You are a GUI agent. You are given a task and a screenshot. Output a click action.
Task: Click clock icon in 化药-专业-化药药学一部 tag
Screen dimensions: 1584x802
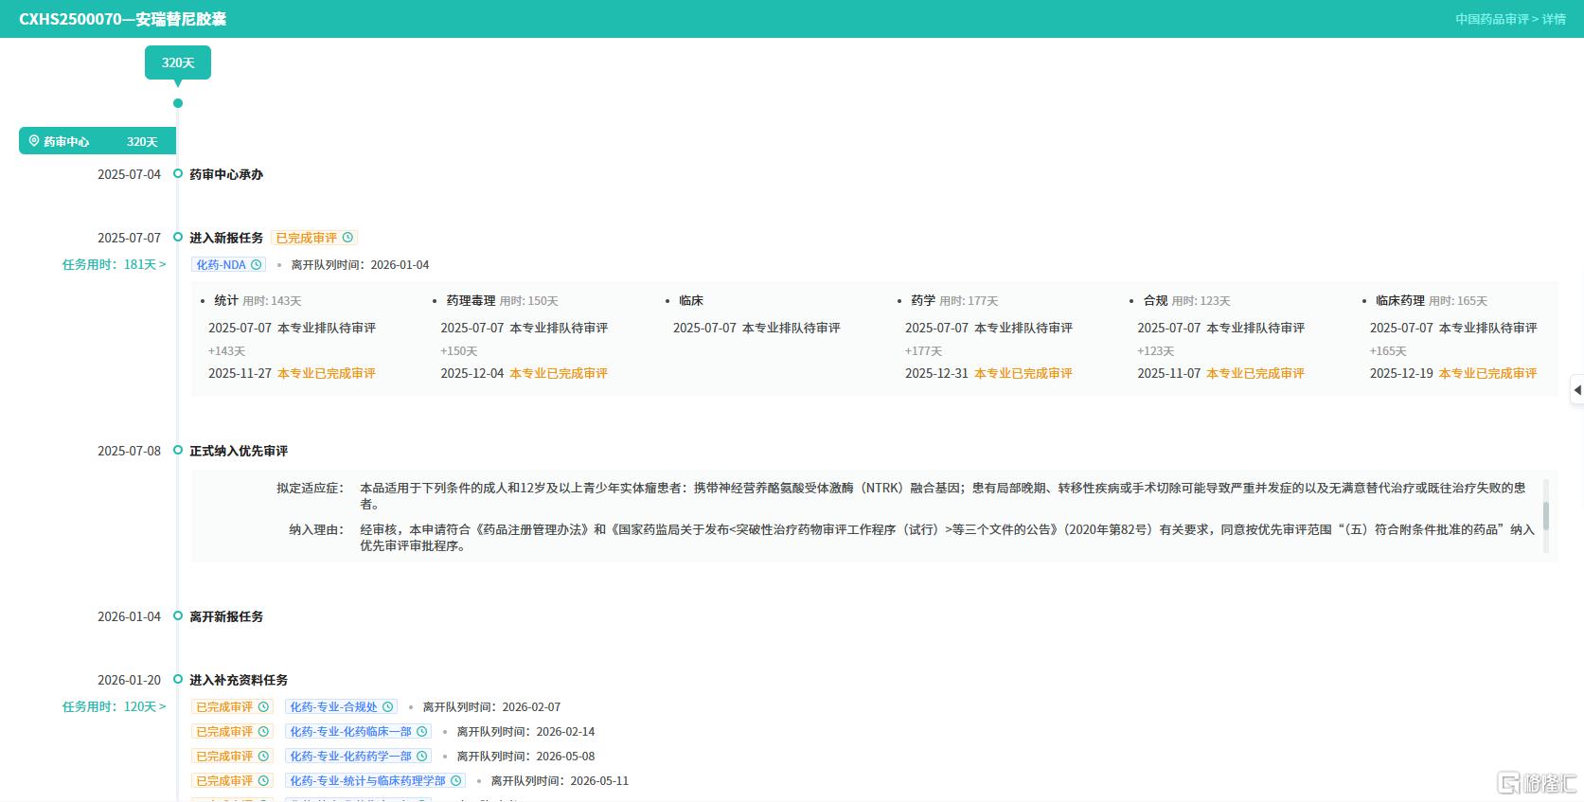(x=421, y=757)
